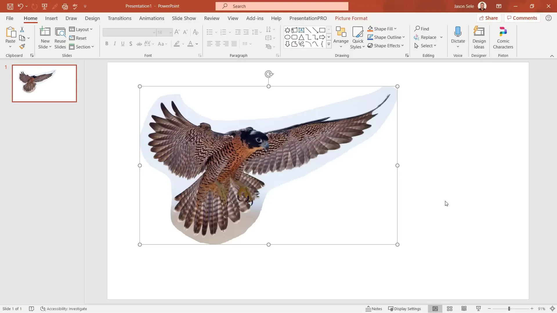Switch to the Animations tab
This screenshot has width=557, height=313.
coord(152,18)
